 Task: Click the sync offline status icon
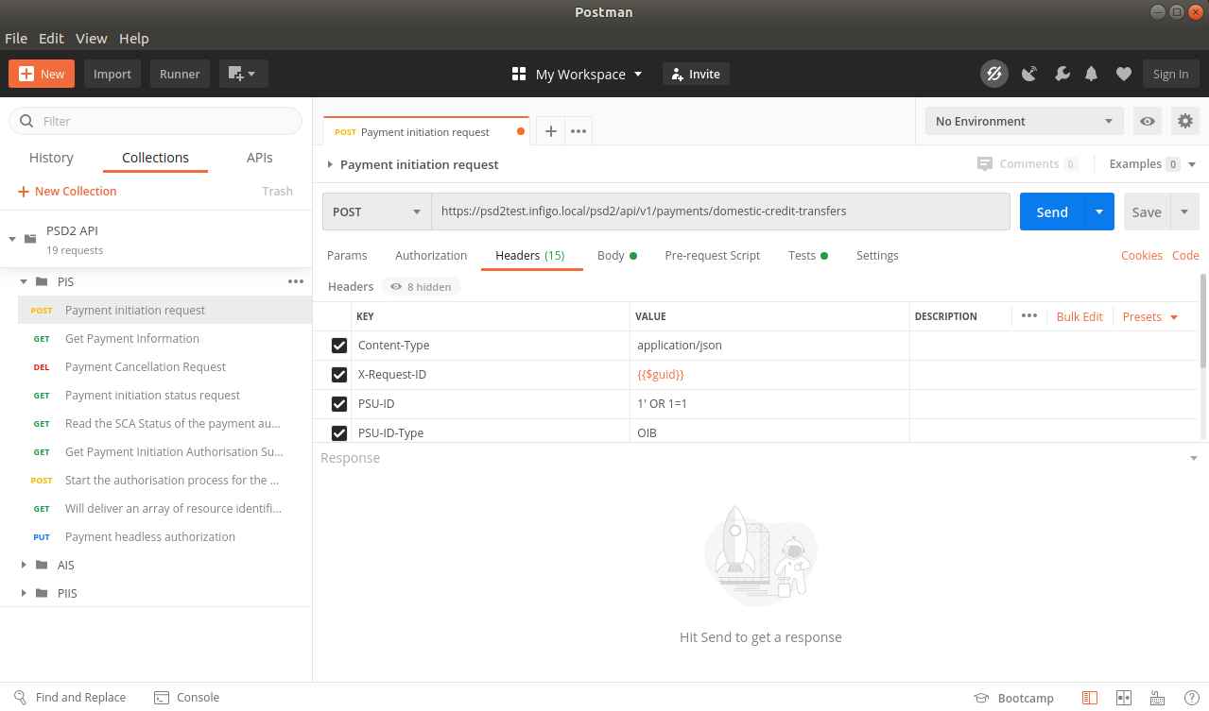click(993, 74)
